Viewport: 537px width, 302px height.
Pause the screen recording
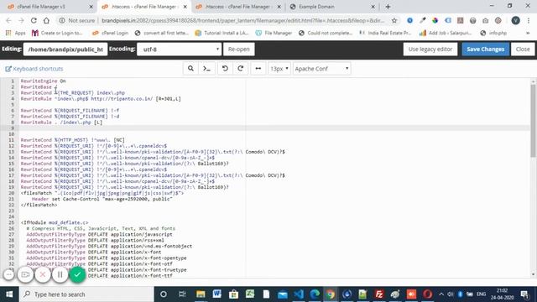coord(60,274)
